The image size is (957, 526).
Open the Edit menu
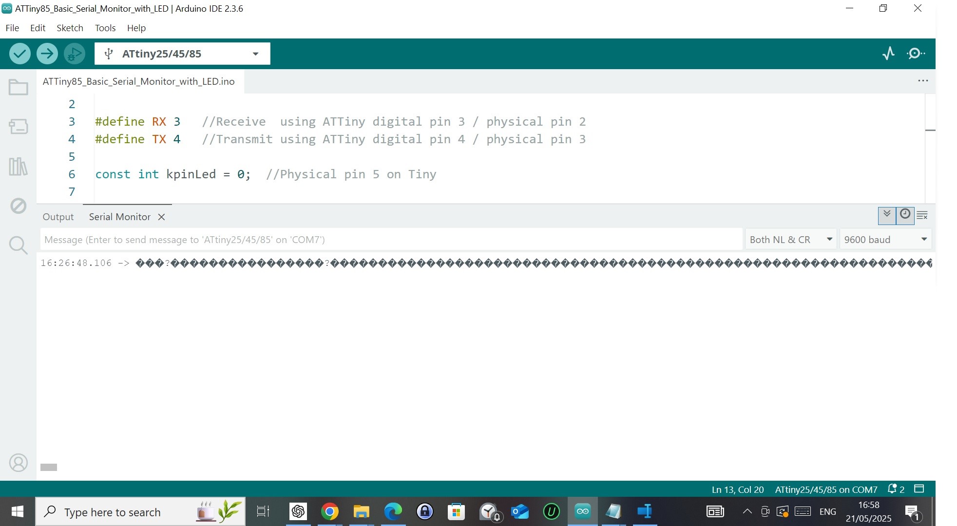point(38,28)
